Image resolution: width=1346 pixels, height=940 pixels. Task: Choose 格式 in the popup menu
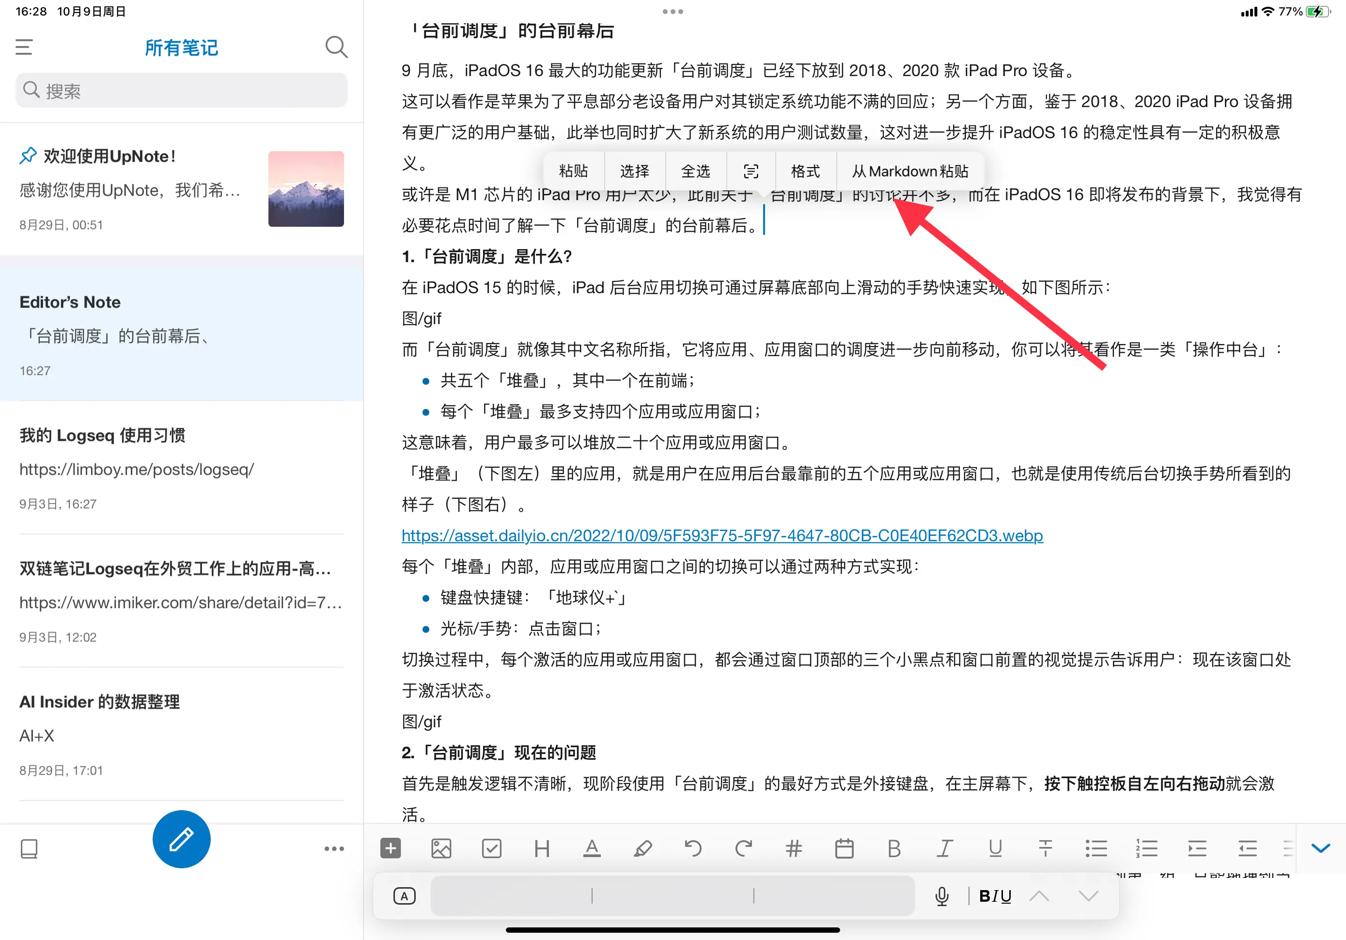click(805, 171)
